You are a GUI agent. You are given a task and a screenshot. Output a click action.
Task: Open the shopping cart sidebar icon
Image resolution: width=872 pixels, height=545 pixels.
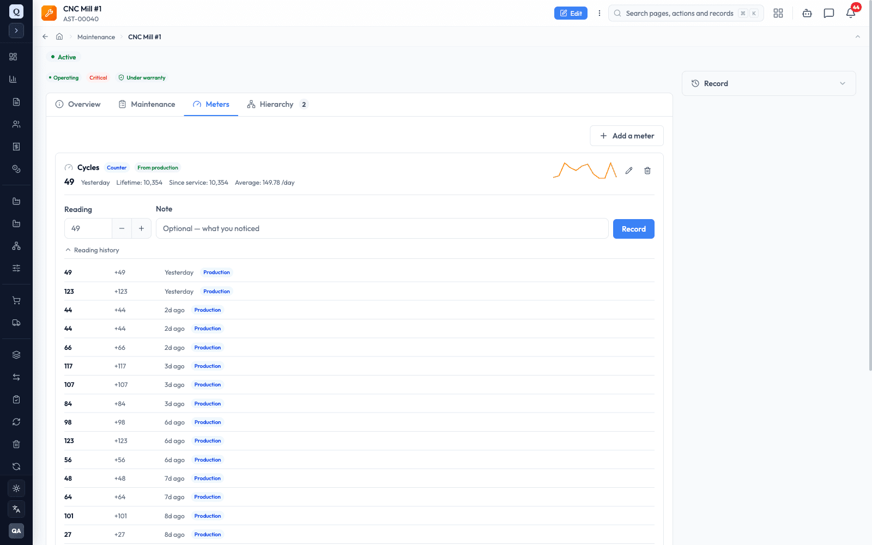[16, 300]
